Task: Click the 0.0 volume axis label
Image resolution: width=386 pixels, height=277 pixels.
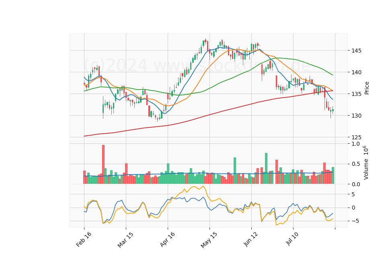Action: pos(355,184)
